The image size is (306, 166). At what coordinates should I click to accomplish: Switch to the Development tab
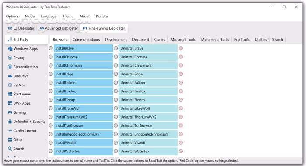pyautogui.click(x=116, y=40)
